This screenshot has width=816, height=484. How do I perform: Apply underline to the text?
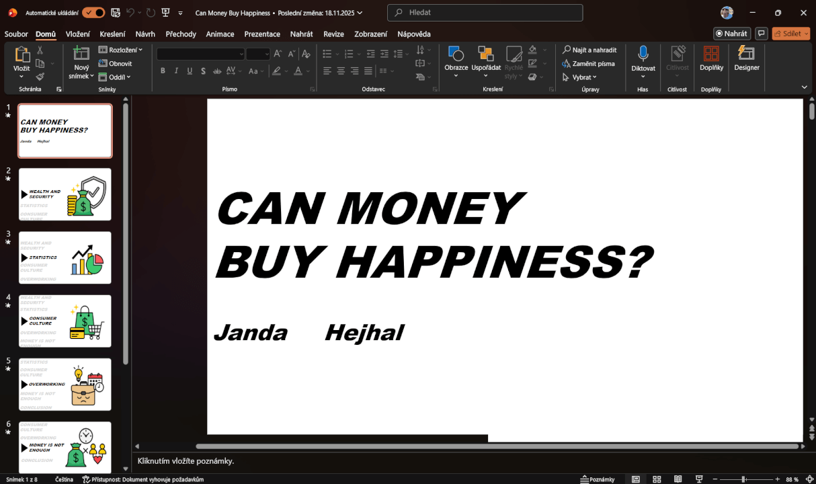190,70
